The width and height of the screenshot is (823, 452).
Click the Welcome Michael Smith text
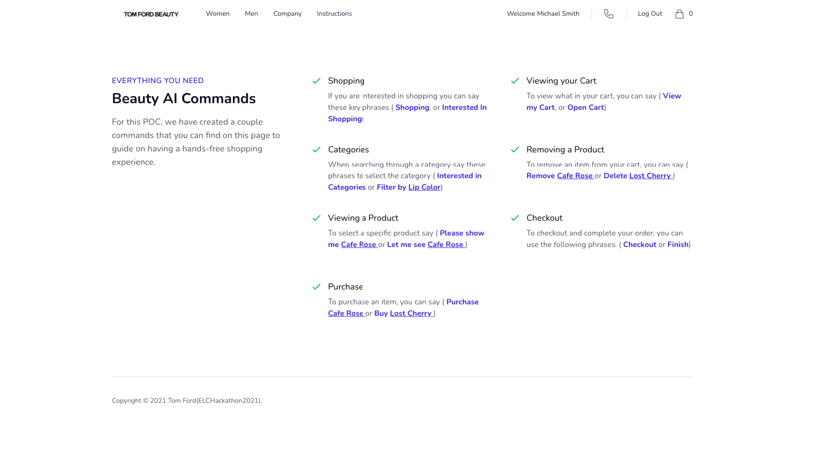tap(543, 13)
